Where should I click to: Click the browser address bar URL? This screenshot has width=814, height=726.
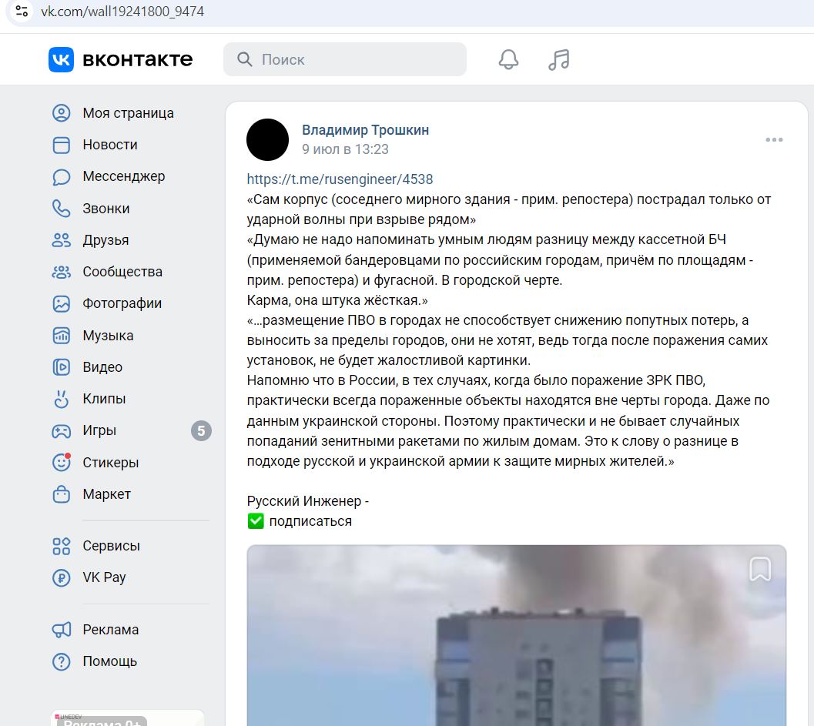122,11
